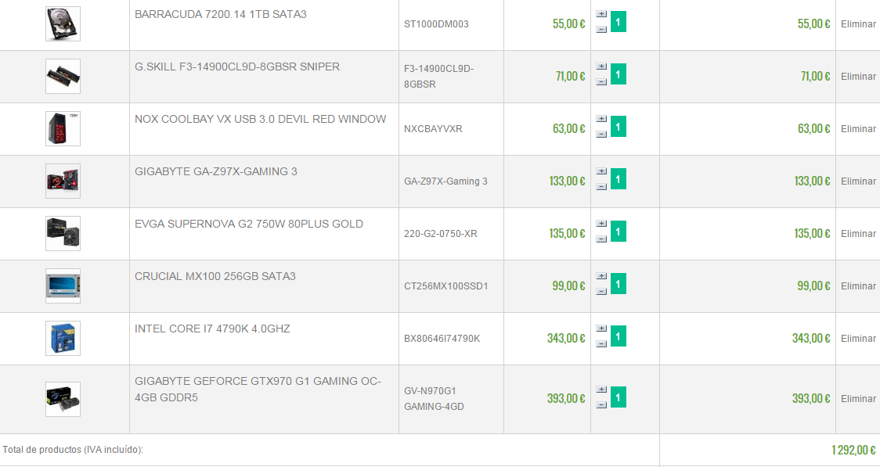This screenshot has height=467, width=880.
Task: Open BARRACUDA 7200.14 1TB SATA3 product link
Action: pyautogui.click(x=221, y=14)
